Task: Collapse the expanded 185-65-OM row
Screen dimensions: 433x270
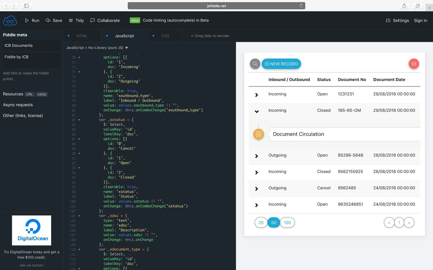Action: coord(257,111)
